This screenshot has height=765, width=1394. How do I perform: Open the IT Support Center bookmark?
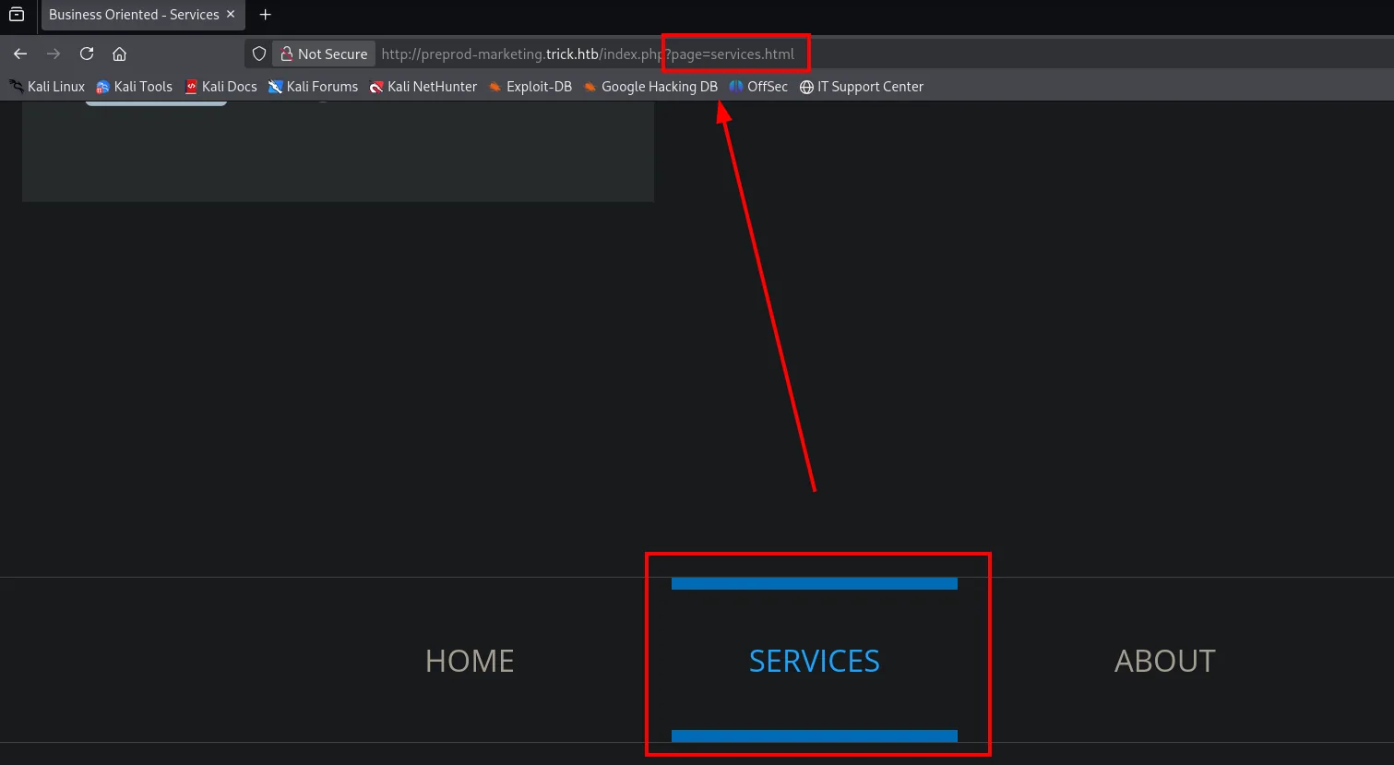(x=862, y=87)
